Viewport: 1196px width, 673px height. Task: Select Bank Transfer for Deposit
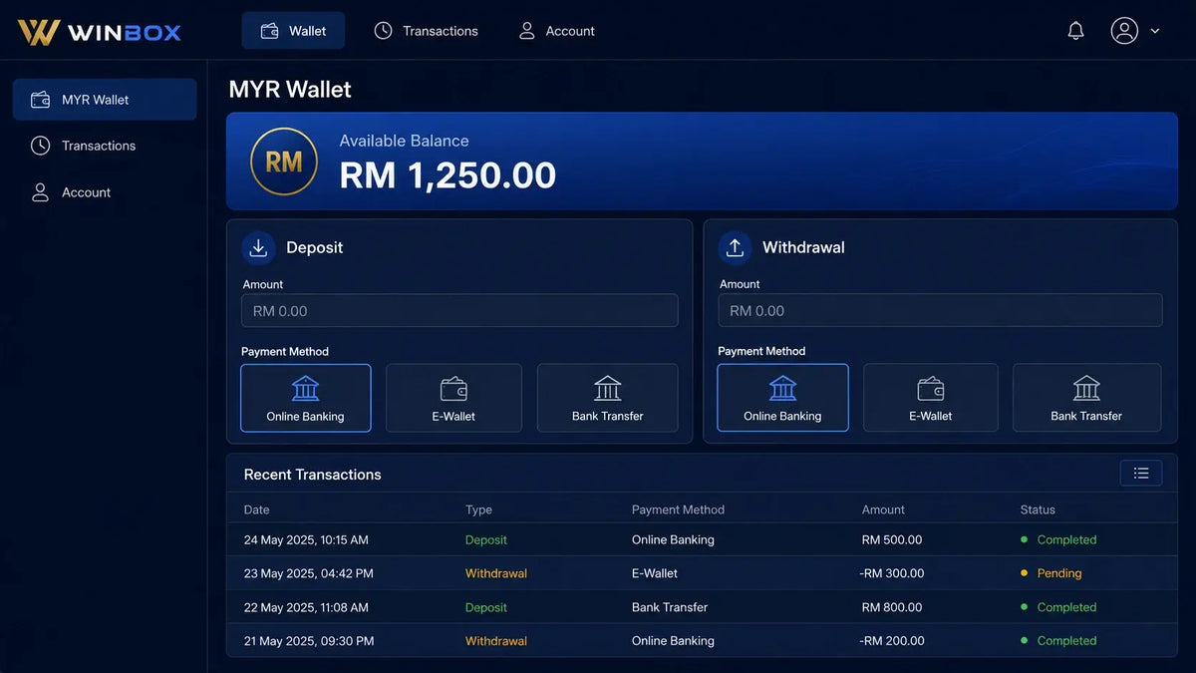[x=608, y=398]
